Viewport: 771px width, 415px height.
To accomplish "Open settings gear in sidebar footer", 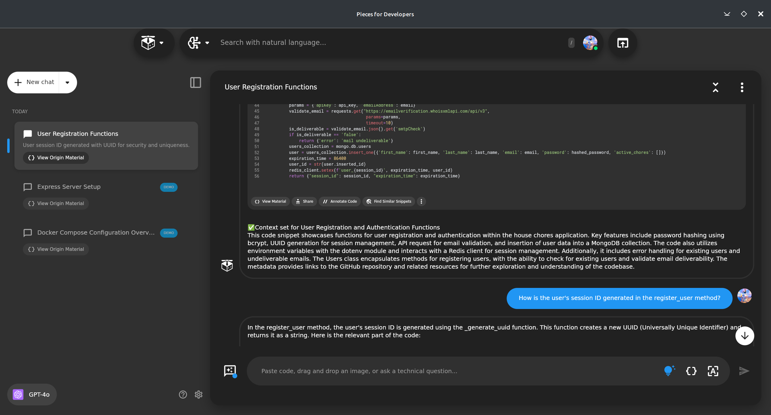I will click(198, 394).
